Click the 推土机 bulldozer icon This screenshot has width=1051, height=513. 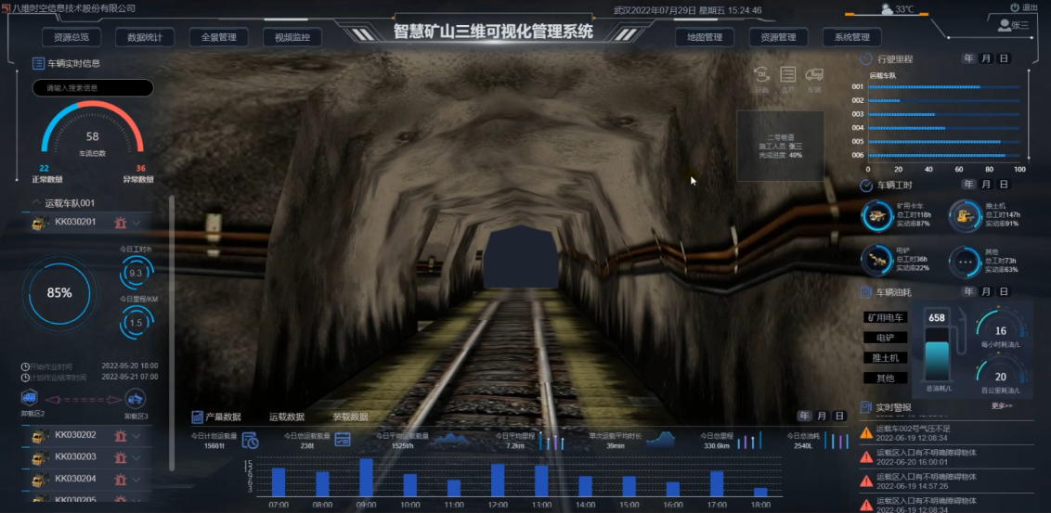click(x=965, y=215)
